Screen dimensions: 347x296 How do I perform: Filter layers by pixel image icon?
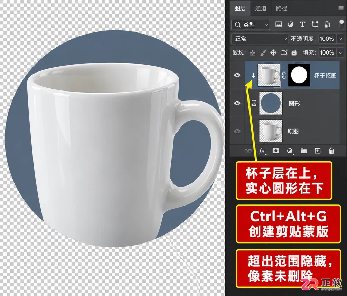coord(279,24)
